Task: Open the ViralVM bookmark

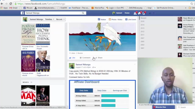Action: click(x=62, y=8)
